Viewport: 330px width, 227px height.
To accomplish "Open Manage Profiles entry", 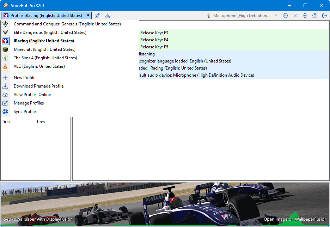I will coord(29,103).
